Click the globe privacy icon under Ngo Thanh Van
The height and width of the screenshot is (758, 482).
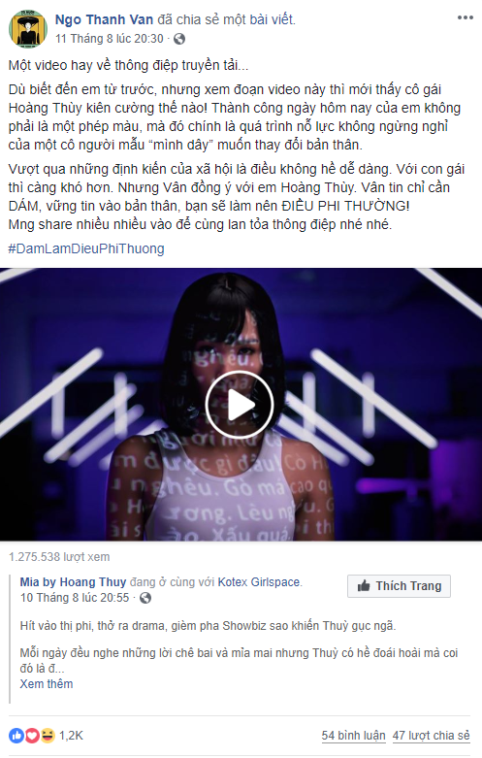(179, 39)
